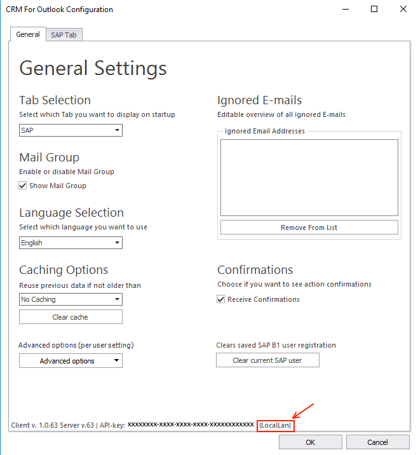Open the SAP Tab
The width and height of the screenshot is (418, 455).
pyautogui.click(x=64, y=35)
